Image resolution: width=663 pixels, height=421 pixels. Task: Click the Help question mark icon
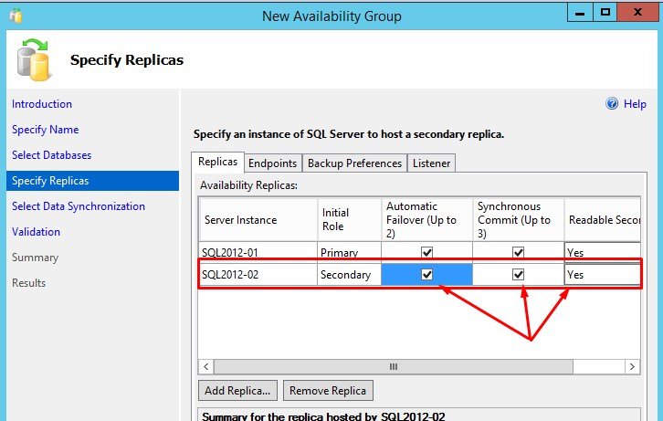tap(613, 104)
